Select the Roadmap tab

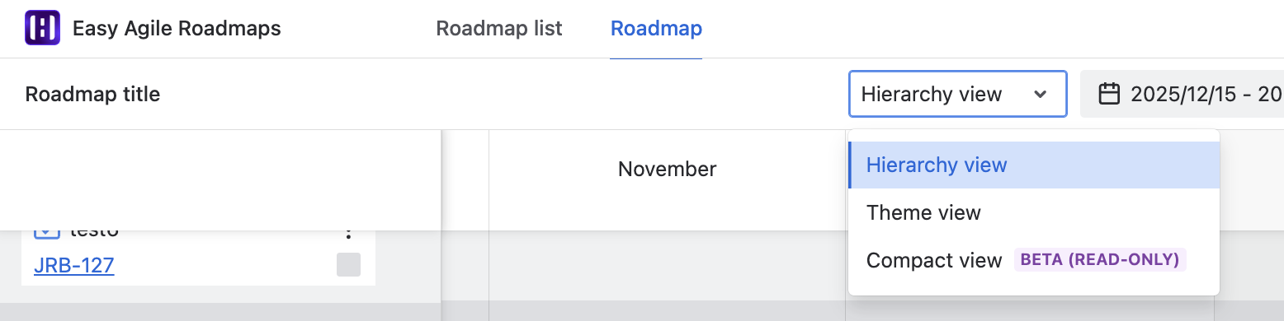coord(656,29)
